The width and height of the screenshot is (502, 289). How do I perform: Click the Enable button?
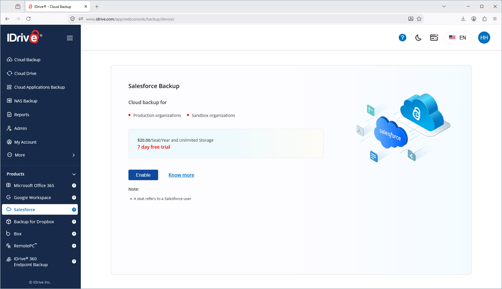[143, 175]
